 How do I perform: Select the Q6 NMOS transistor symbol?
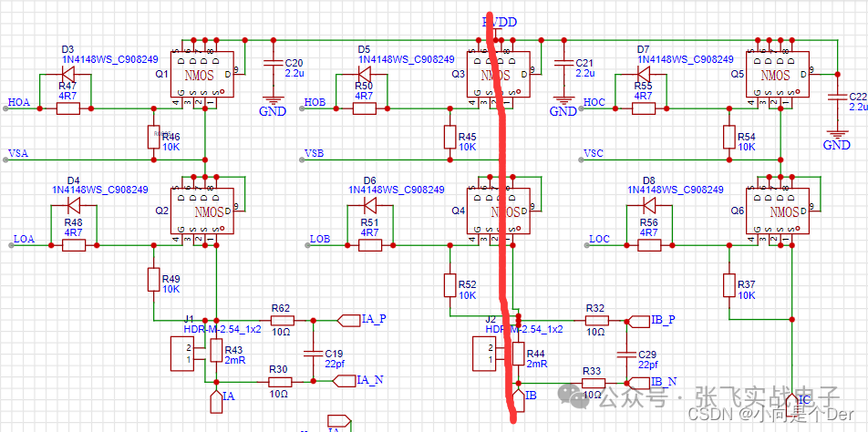point(777,211)
